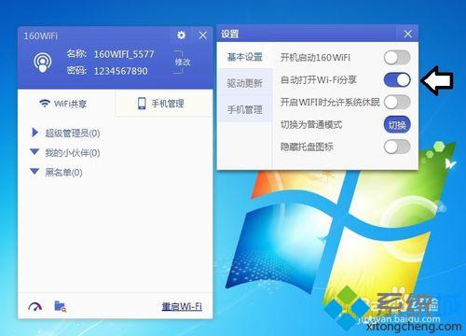Close the 设置 settings dialog

pyautogui.click(x=408, y=34)
